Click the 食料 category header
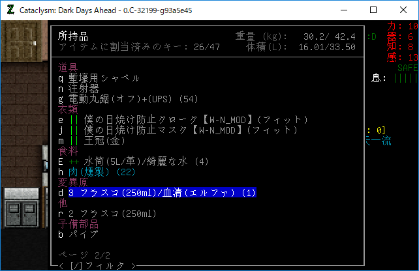The image size is (419, 271). (x=68, y=151)
